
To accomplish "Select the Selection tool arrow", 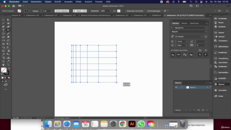I will (3, 20).
